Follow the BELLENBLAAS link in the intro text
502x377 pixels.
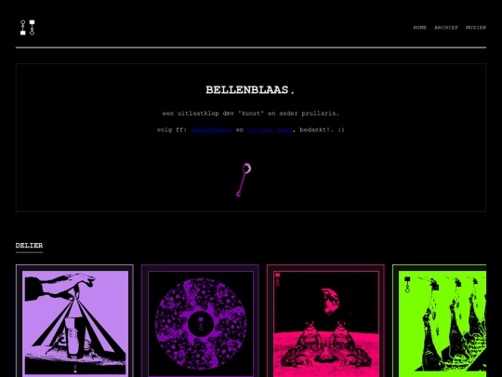[x=211, y=129]
